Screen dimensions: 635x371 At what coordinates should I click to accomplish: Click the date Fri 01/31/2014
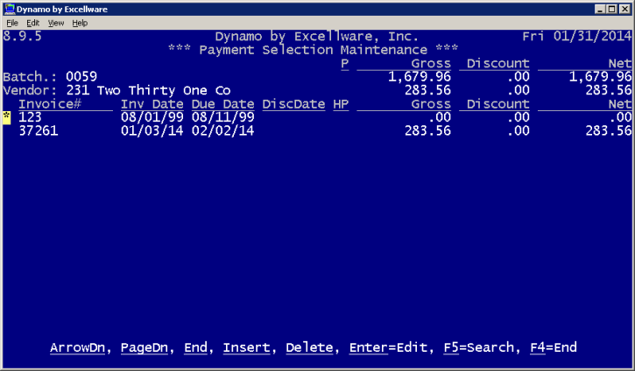(577, 37)
